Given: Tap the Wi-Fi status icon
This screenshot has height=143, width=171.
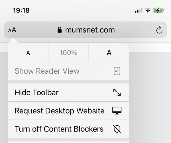Looking at the screenshot, I should click(x=148, y=11).
